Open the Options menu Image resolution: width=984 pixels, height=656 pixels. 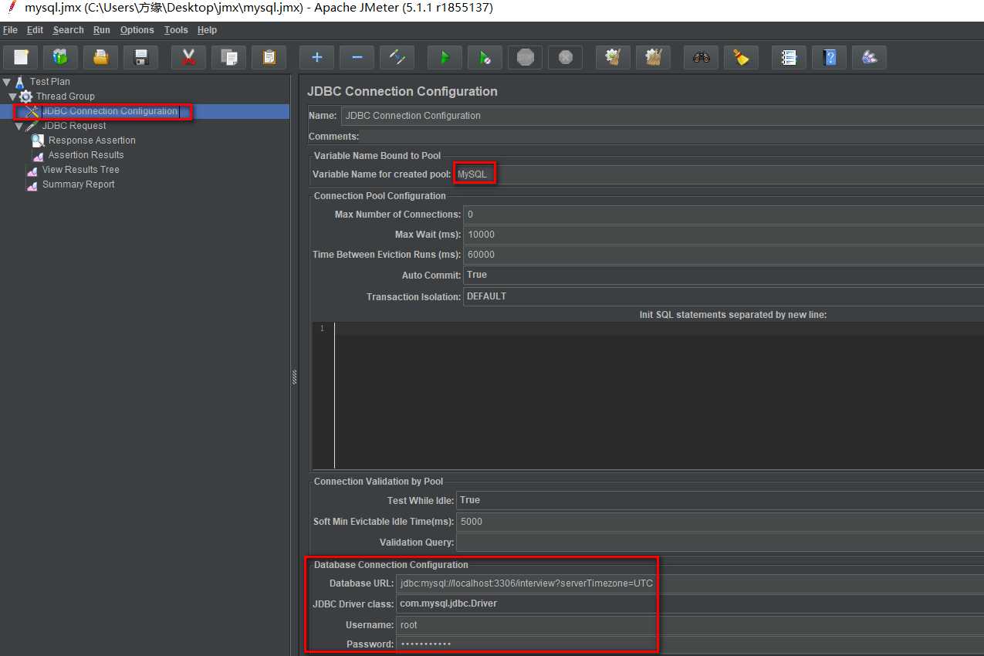coord(137,30)
